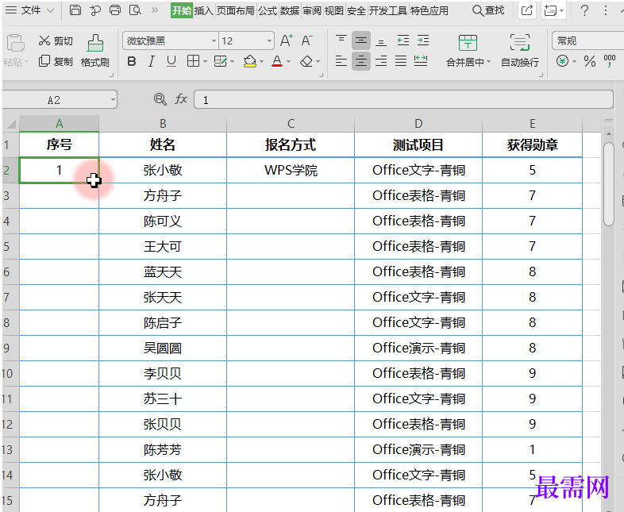Click the Copy (复制) button
Screen dimensions: 624x512
pos(56,61)
